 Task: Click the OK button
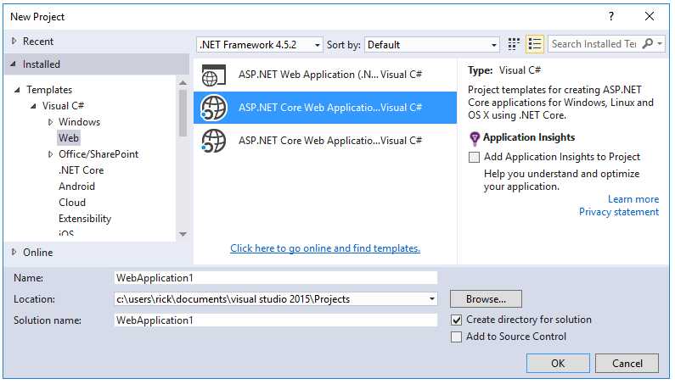coord(558,364)
